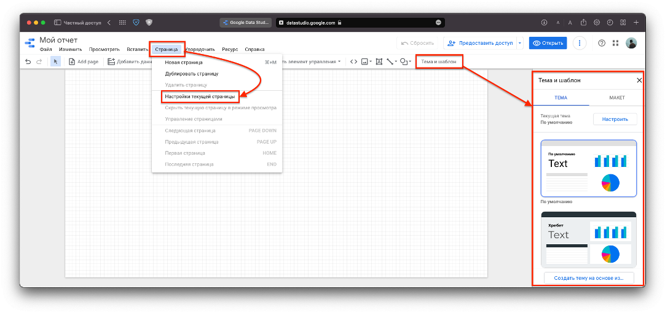Screen dimensions: 665x313
Task: Click the Safari history clock icon
Action: tap(610, 23)
